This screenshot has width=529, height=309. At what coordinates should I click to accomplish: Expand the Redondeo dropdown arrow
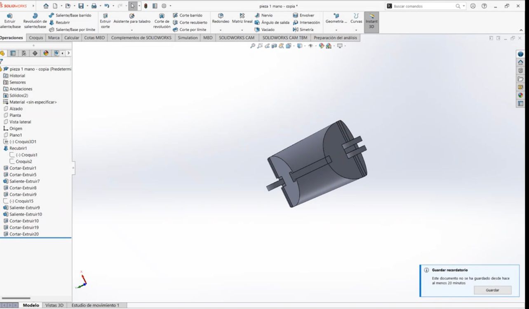click(x=221, y=30)
